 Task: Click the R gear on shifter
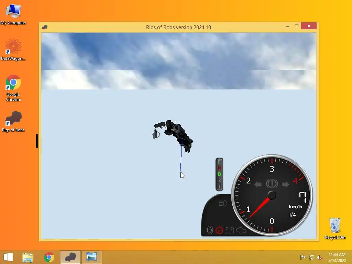pyautogui.click(x=219, y=162)
